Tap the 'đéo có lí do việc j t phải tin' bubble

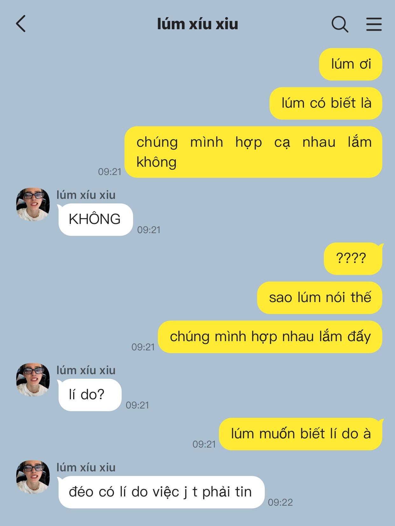[x=161, y=492]
